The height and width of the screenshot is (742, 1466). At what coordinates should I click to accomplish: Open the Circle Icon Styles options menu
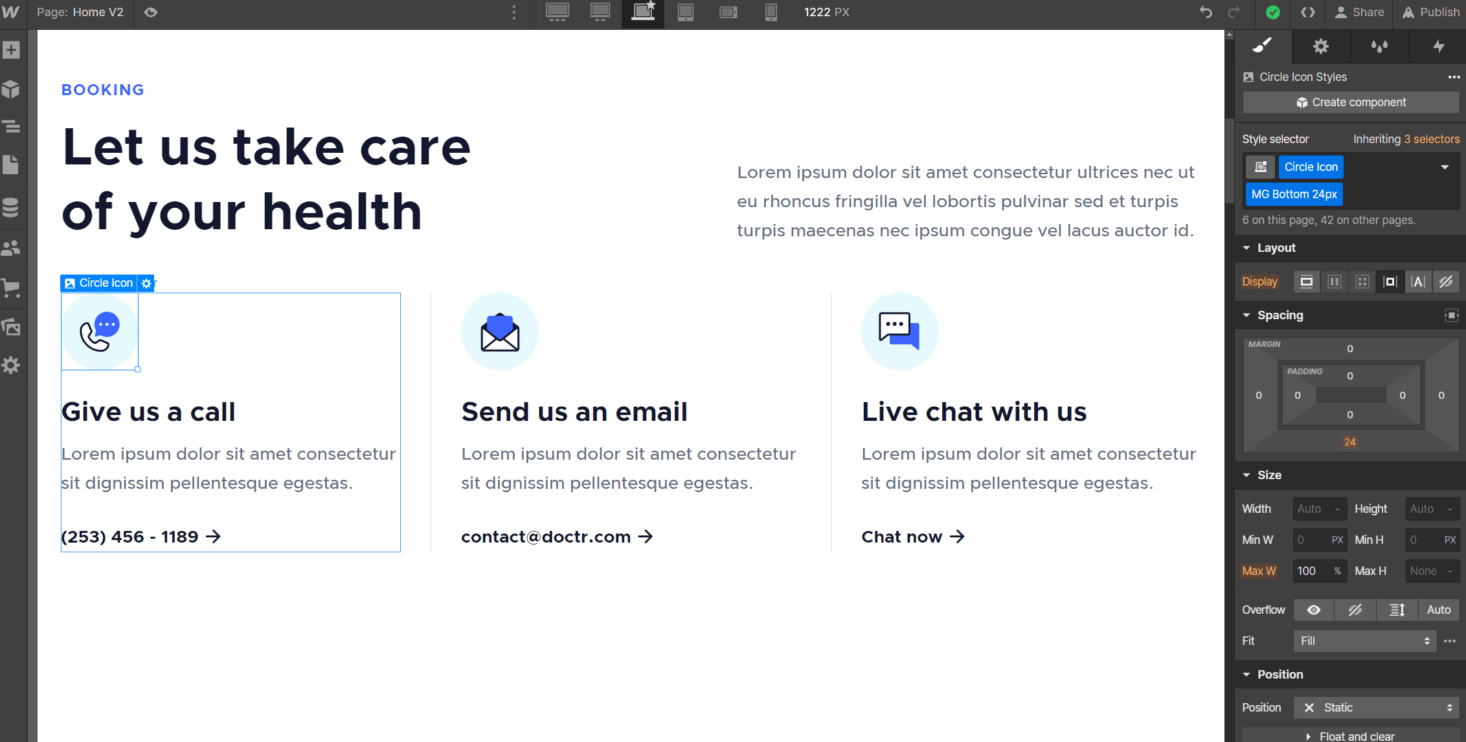(1454, 76)
